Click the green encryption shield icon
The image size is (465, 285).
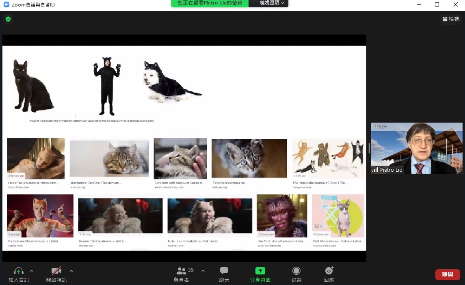tap(8, 19)
